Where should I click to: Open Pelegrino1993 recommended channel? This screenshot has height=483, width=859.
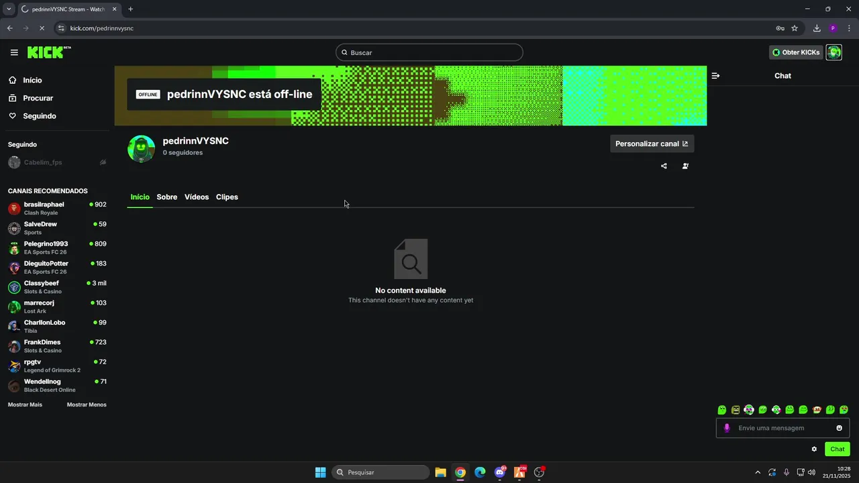[57, 248]
